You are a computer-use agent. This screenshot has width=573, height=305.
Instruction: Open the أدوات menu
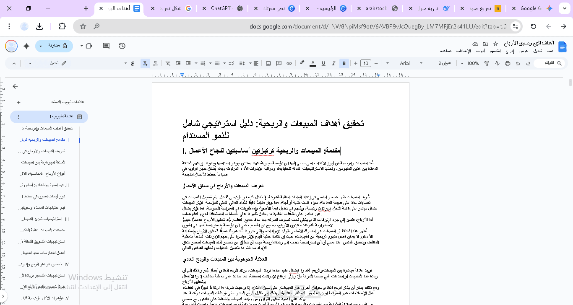click(x=480, y=51)
